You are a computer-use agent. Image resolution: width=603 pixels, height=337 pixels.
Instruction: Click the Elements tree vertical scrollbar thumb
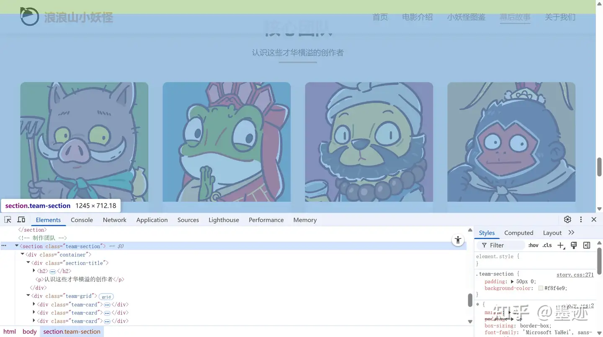click(x=470, y=300)
